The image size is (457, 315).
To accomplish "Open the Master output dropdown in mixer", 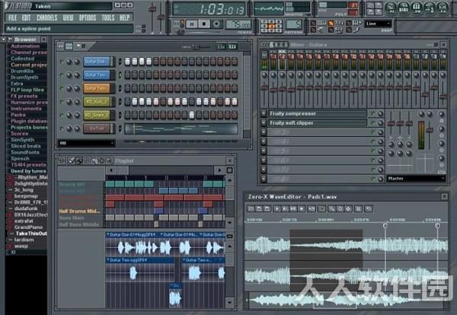I will point(416,179).
